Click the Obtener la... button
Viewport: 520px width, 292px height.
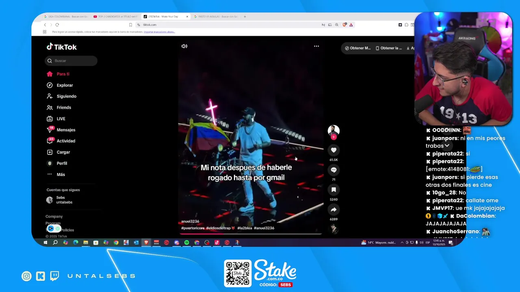(389, 48)
